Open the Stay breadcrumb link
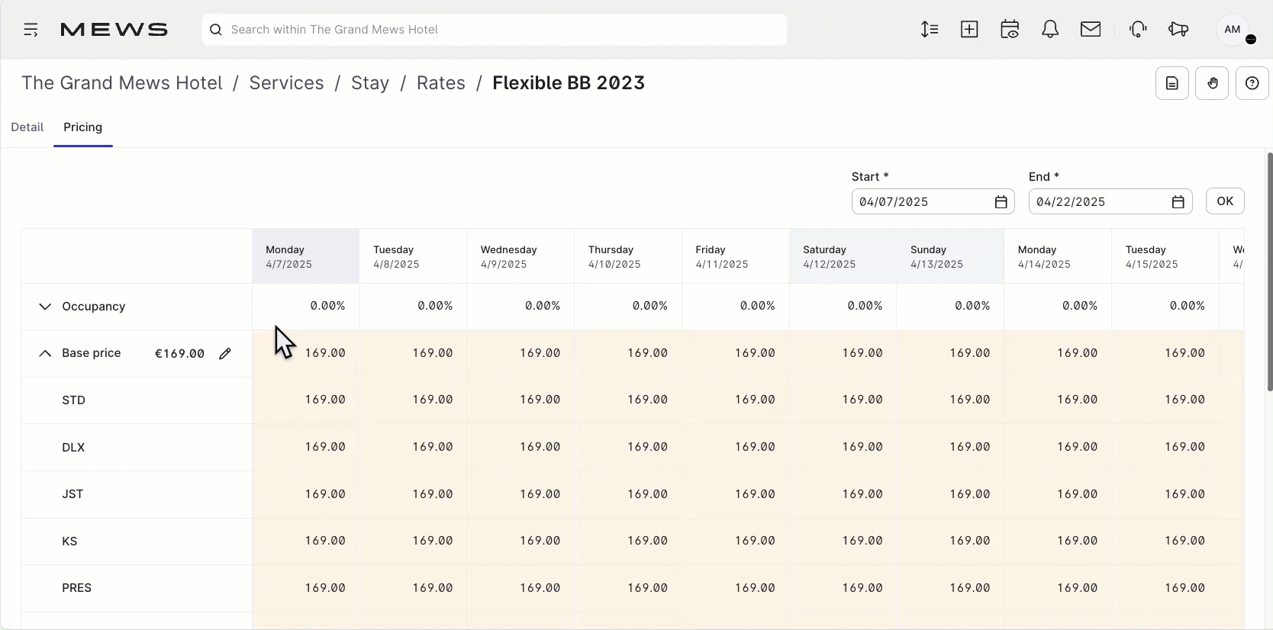The height and width of the screenshot is (630, 1273). click(370, 83)
